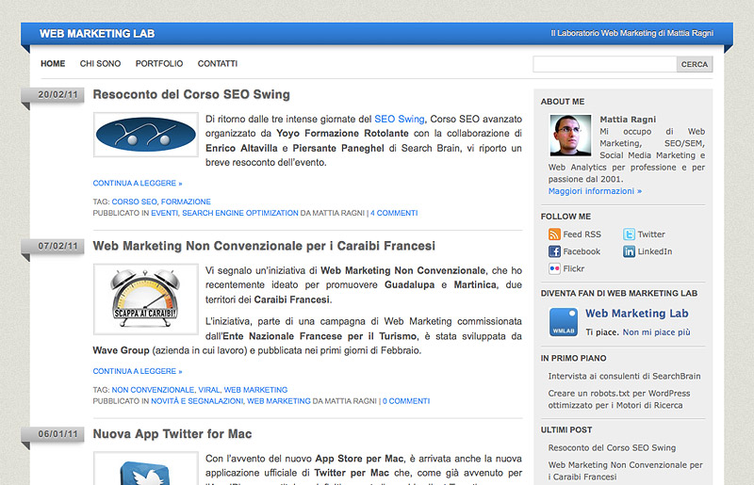Click the About Me heading
Screen dimensions: 754x485
[563, 102]
